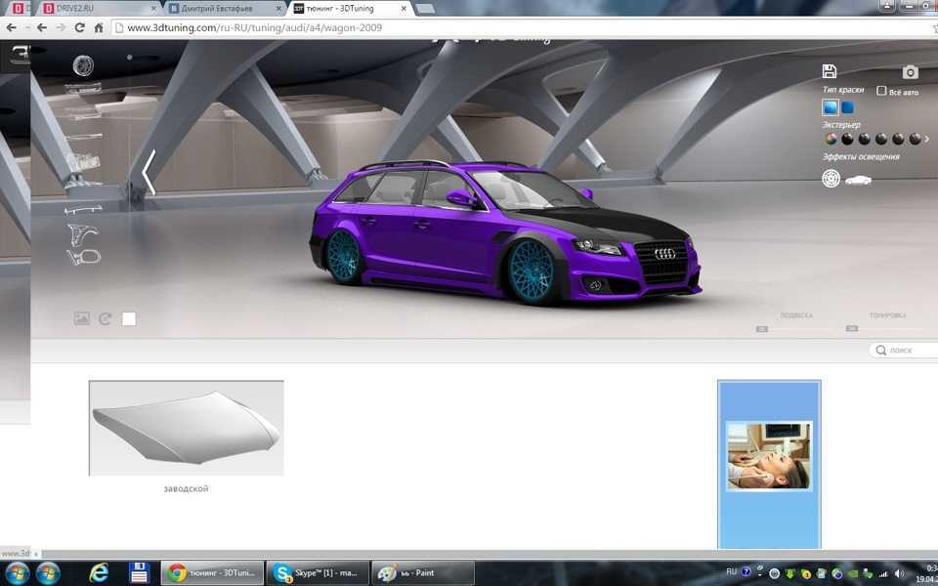
Task: Open Internet Explorer from the taskbar
Action: coord(99,573)
